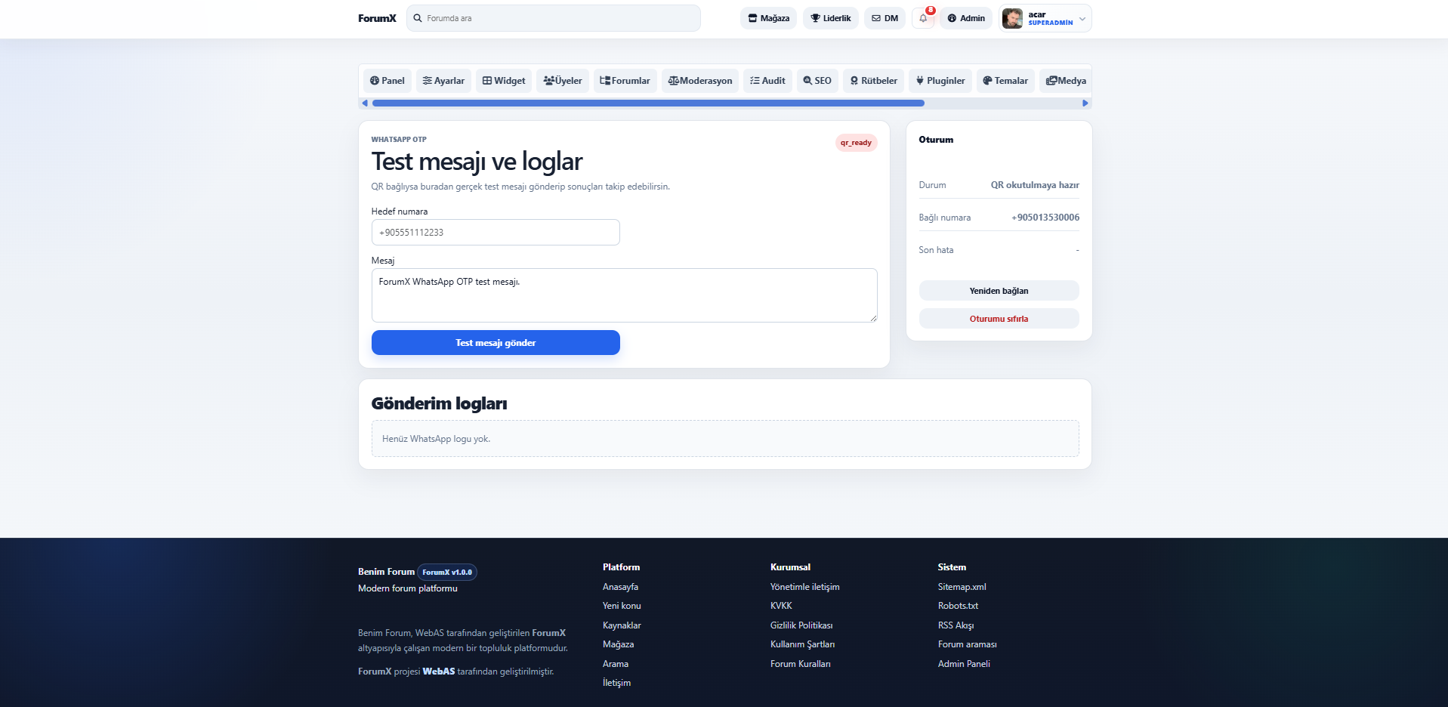The image size is (1448, 707).
Task: Focus the Forumda ara search field
Action: pyautogui.click(x=554, y=18)
